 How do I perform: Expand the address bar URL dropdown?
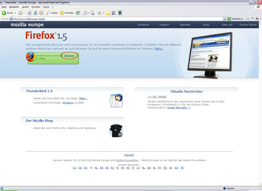[x=225, y=19]
